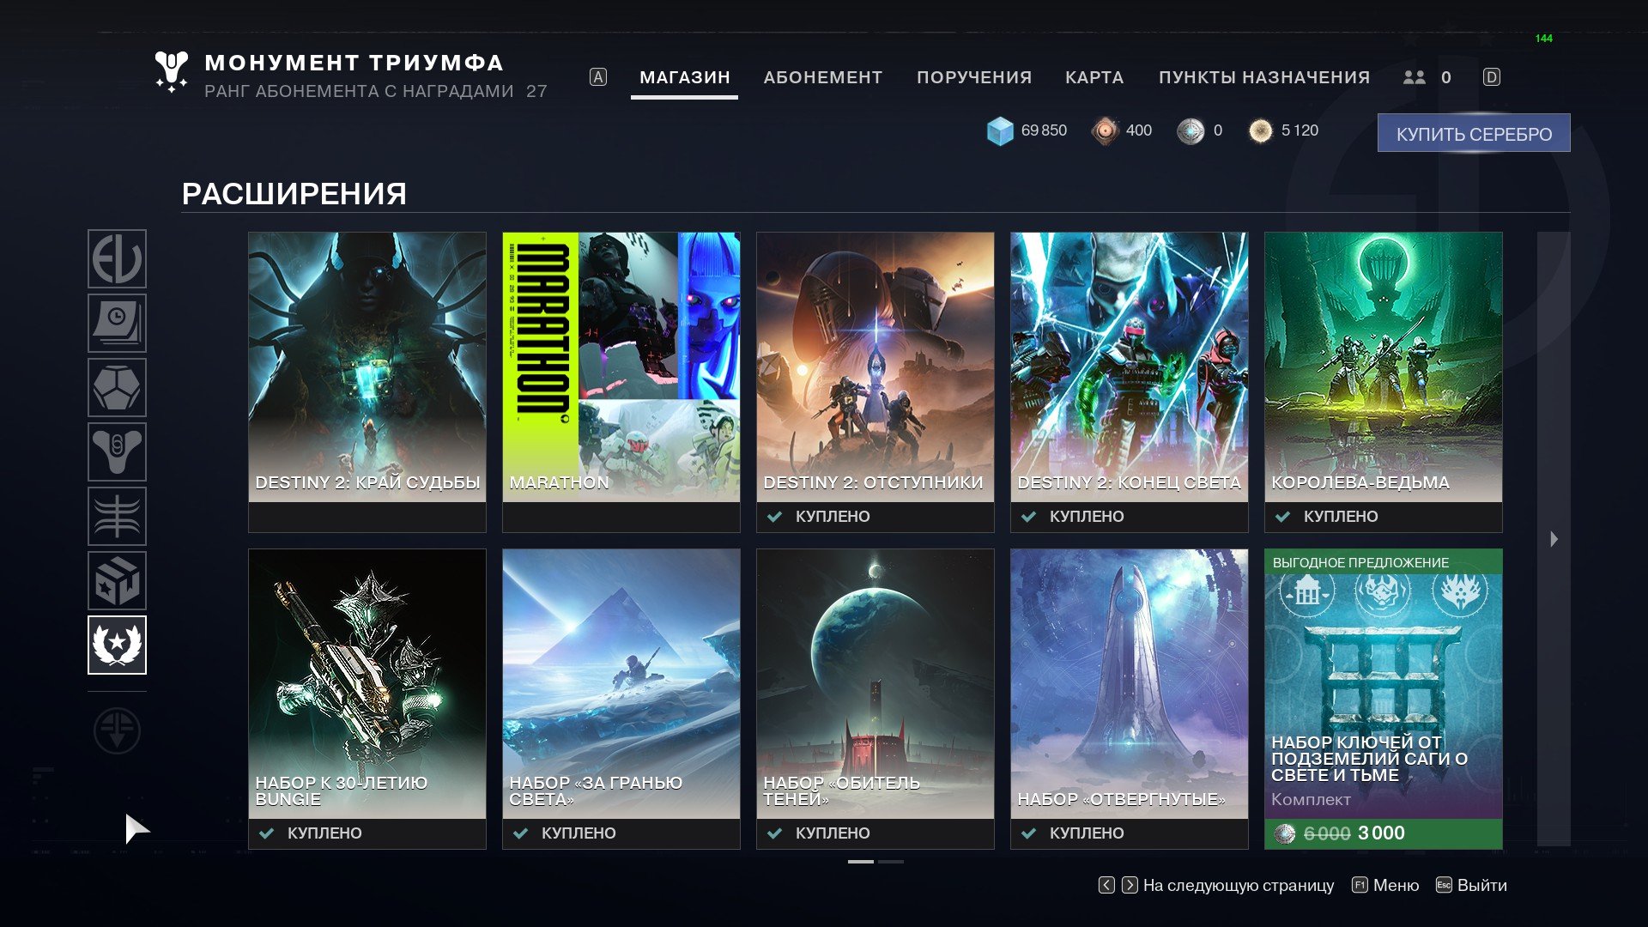
Task: Click the F1 key icon for Меню
Action: [x=1360, y=885]
